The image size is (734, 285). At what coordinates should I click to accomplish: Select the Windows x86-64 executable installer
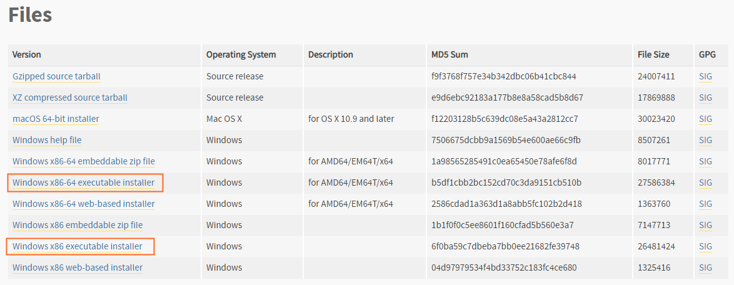(84, 182)
